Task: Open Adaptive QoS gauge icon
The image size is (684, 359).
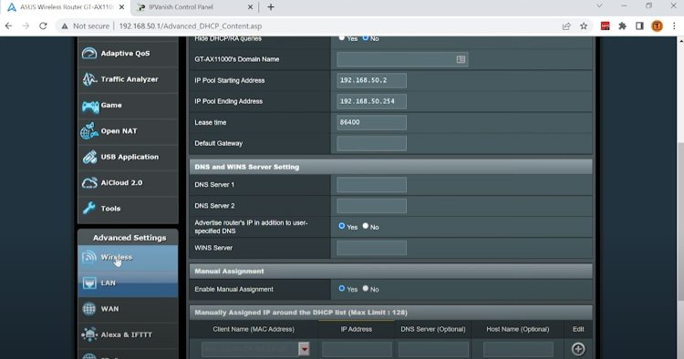Action: coord(89,54)
